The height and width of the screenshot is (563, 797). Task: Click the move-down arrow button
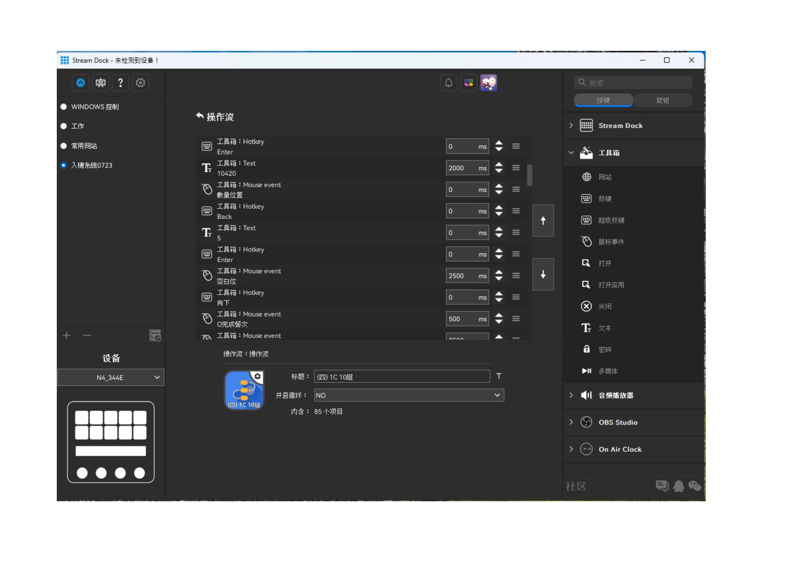(543, 274)
